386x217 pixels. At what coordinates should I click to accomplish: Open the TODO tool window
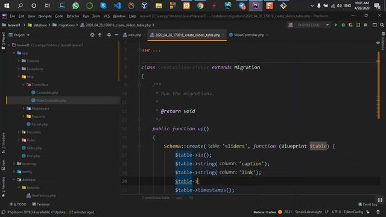click(17, 204)
